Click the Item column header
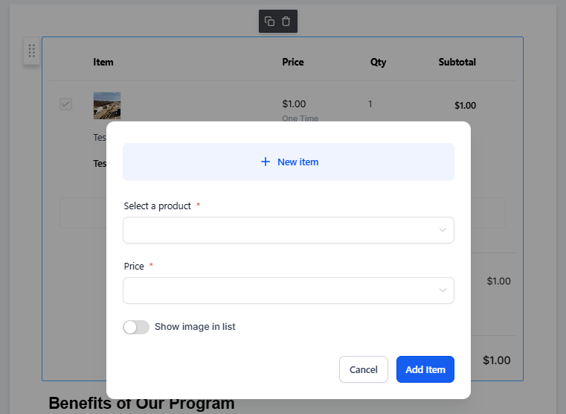566x414 pixels. pyautogui.click(x=103, y=62)
